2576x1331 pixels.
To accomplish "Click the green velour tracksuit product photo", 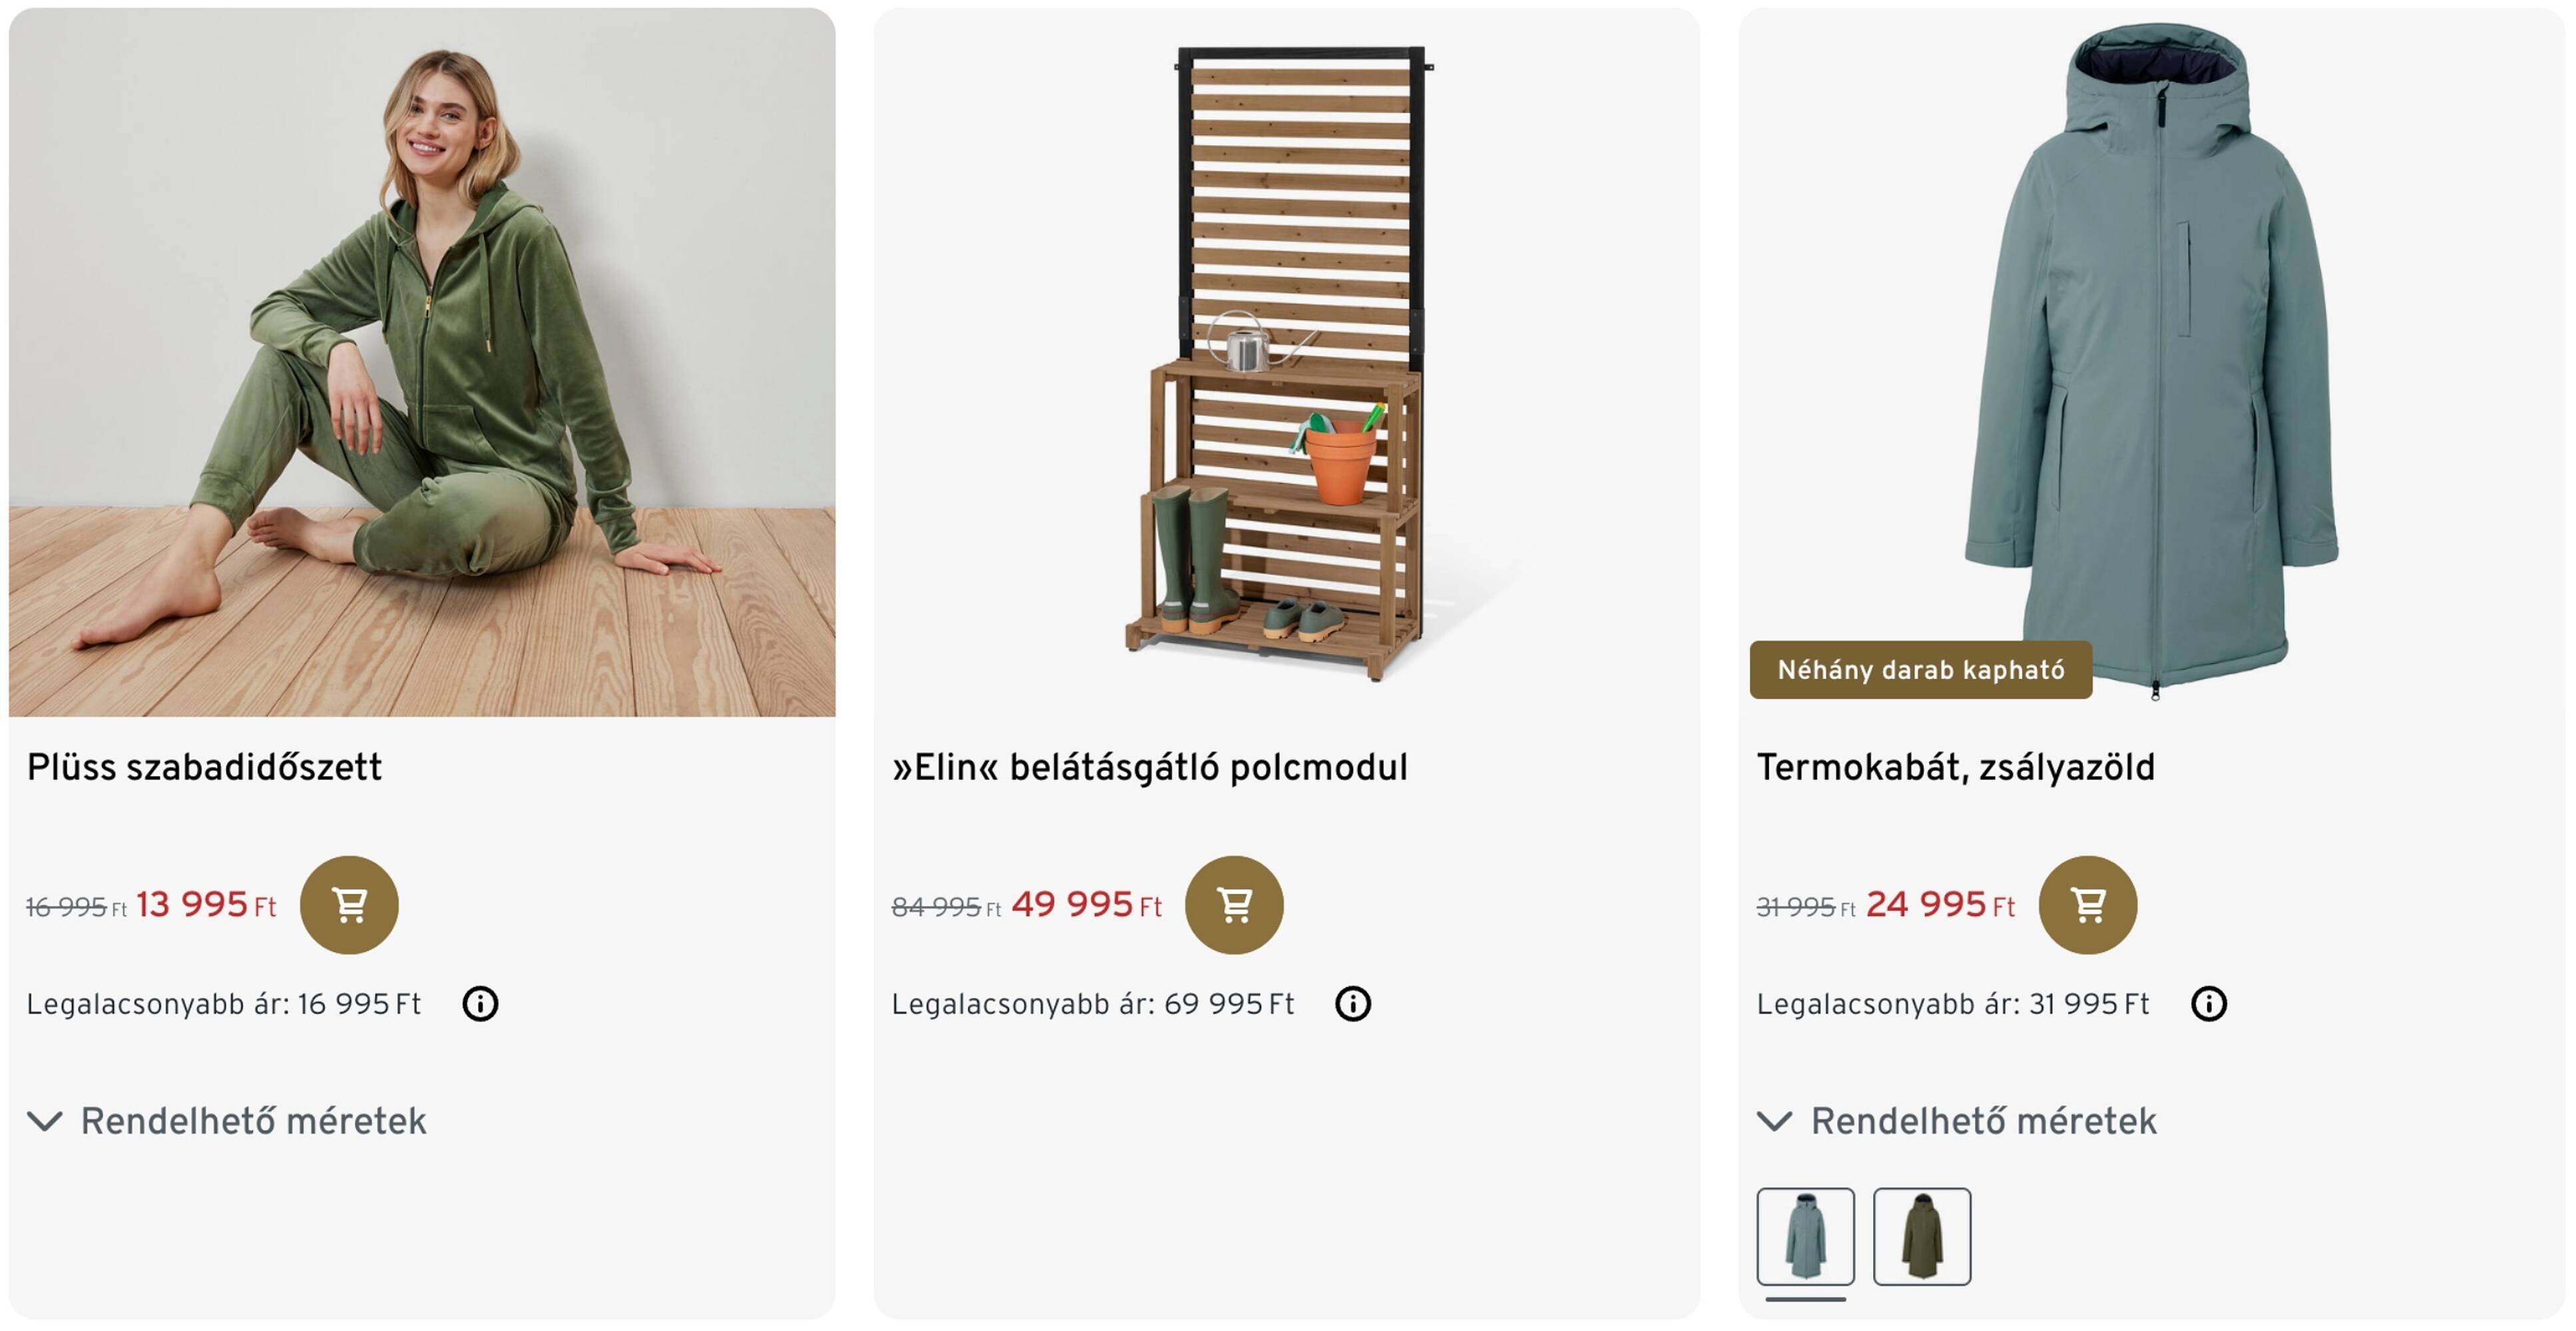I will pyautogui.click(x=422, y=362).
